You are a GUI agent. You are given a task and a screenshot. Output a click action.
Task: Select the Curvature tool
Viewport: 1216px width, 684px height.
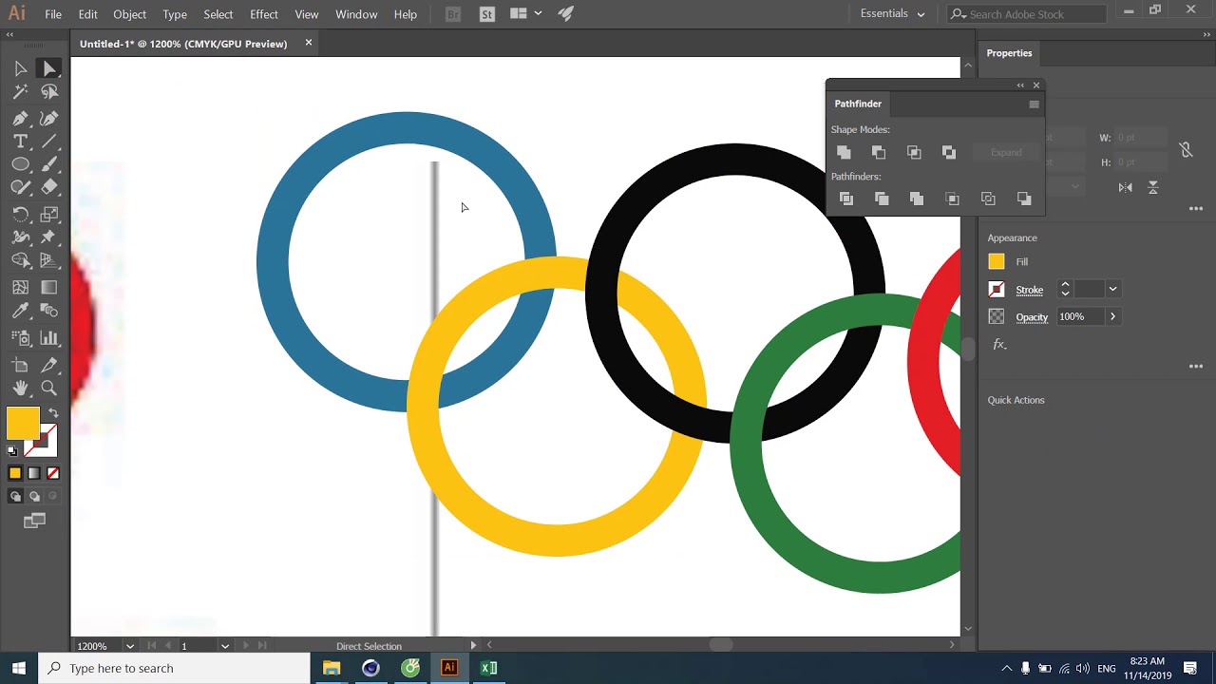[x=49, y=119]
